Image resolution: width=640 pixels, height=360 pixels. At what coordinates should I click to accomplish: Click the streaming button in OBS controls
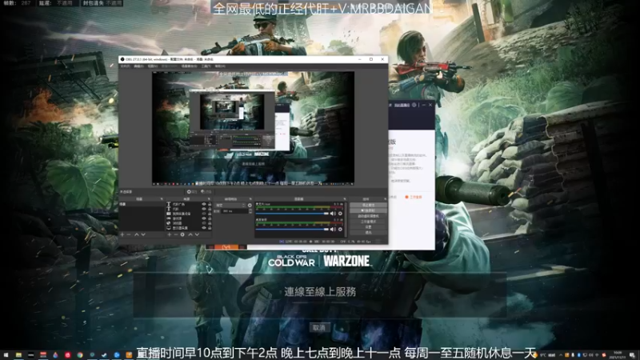point(368,205)
